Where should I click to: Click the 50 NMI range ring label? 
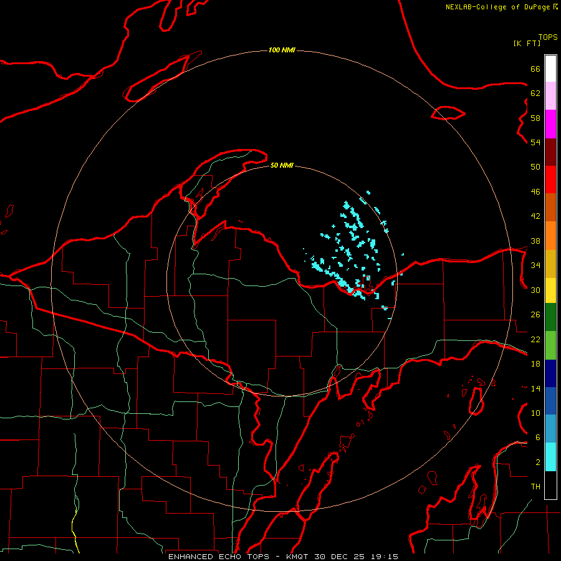click(x=282, y=165)
